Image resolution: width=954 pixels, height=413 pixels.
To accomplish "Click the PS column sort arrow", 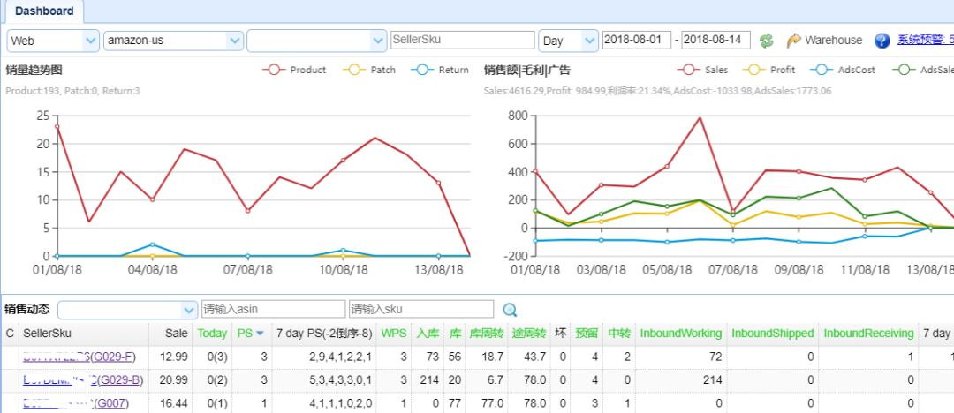I will click(x=260, y=334).
